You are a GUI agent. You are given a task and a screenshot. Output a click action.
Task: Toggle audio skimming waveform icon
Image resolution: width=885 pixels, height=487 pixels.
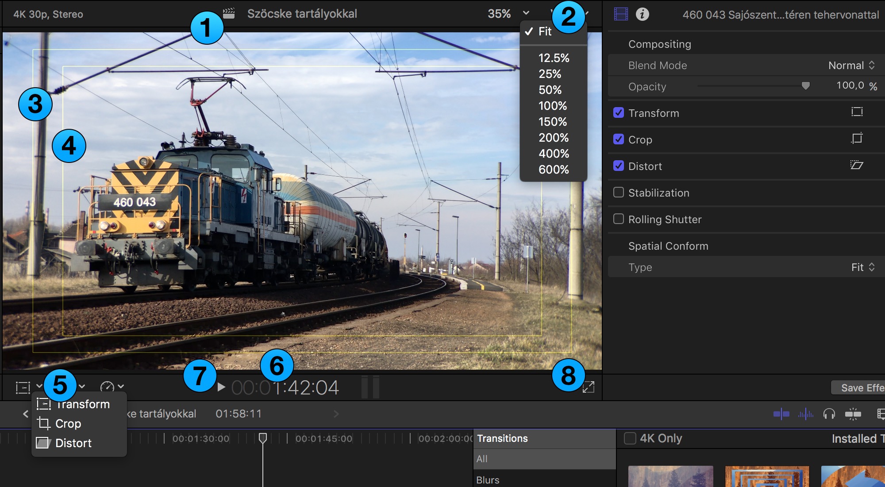[x=805, y=414]
